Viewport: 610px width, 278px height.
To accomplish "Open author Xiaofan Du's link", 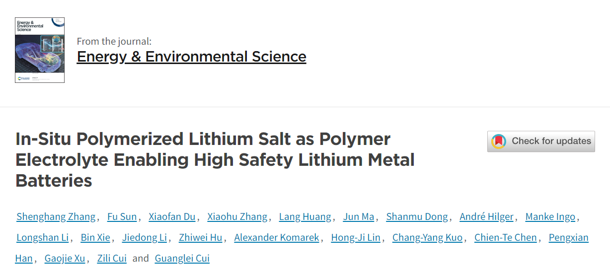I will tap(172, 216).
